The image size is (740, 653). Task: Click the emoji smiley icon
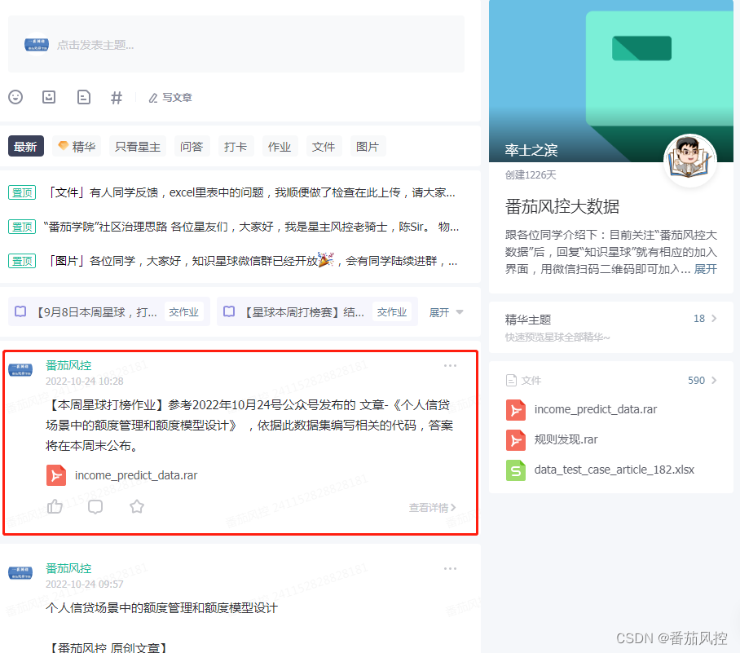pyautogui.click(x=15, y=97)
